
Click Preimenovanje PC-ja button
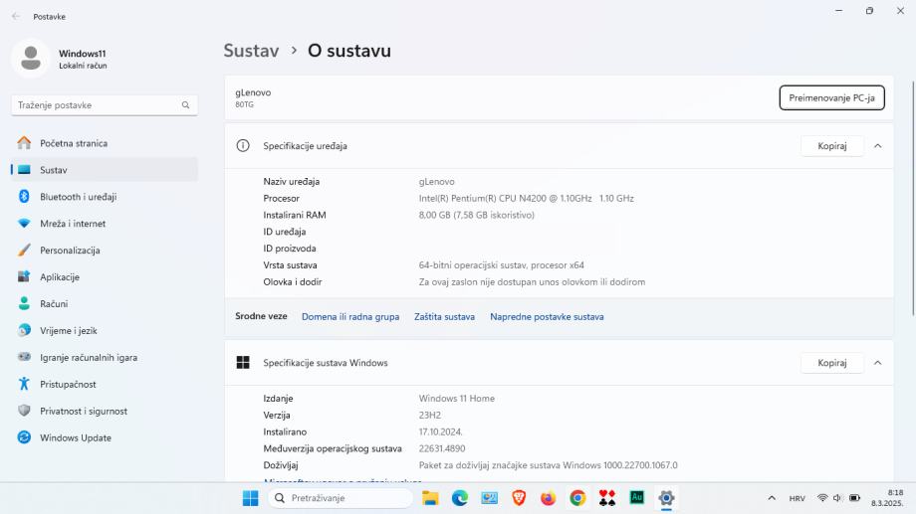(x=831, y=98)
